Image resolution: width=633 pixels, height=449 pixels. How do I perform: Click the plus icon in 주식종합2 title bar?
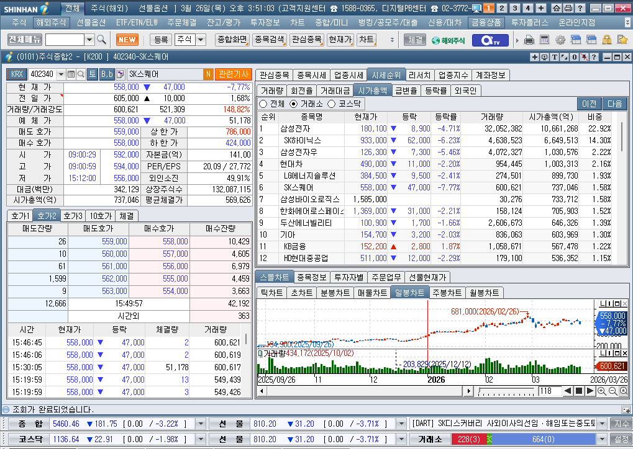point(534,57)
